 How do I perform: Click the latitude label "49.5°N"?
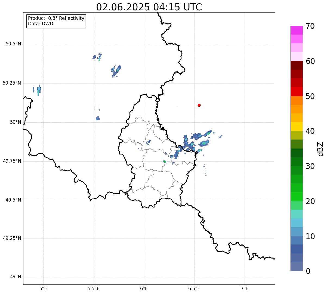click(13, 200)
